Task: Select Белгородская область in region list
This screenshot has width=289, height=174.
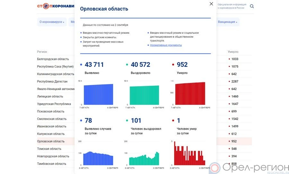Action: pyautogui.click(x=53, y=59)
